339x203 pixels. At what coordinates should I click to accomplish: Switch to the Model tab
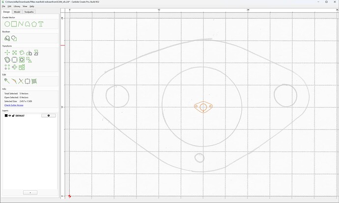[x=17, y=12]
